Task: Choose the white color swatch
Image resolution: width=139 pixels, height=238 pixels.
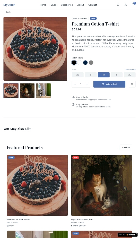Action: click(x=80, y=63)
